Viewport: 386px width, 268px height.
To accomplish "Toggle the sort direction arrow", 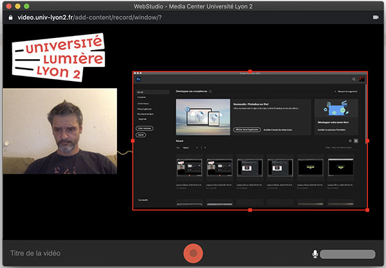I will (x=205, y=148).
